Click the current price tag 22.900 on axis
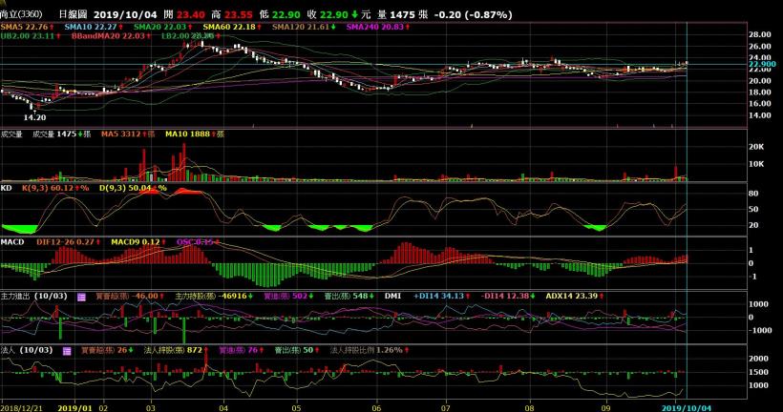Screen dimensions: 783x412 (x=762, y=64)
